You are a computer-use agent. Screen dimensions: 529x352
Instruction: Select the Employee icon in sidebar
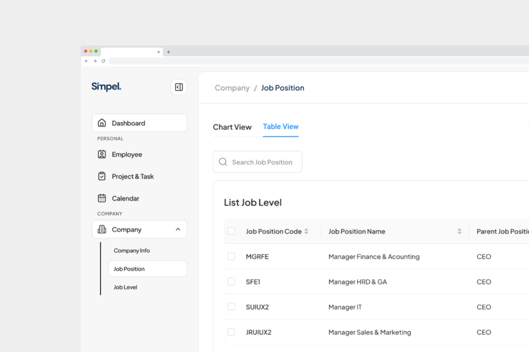coord(102,154)
